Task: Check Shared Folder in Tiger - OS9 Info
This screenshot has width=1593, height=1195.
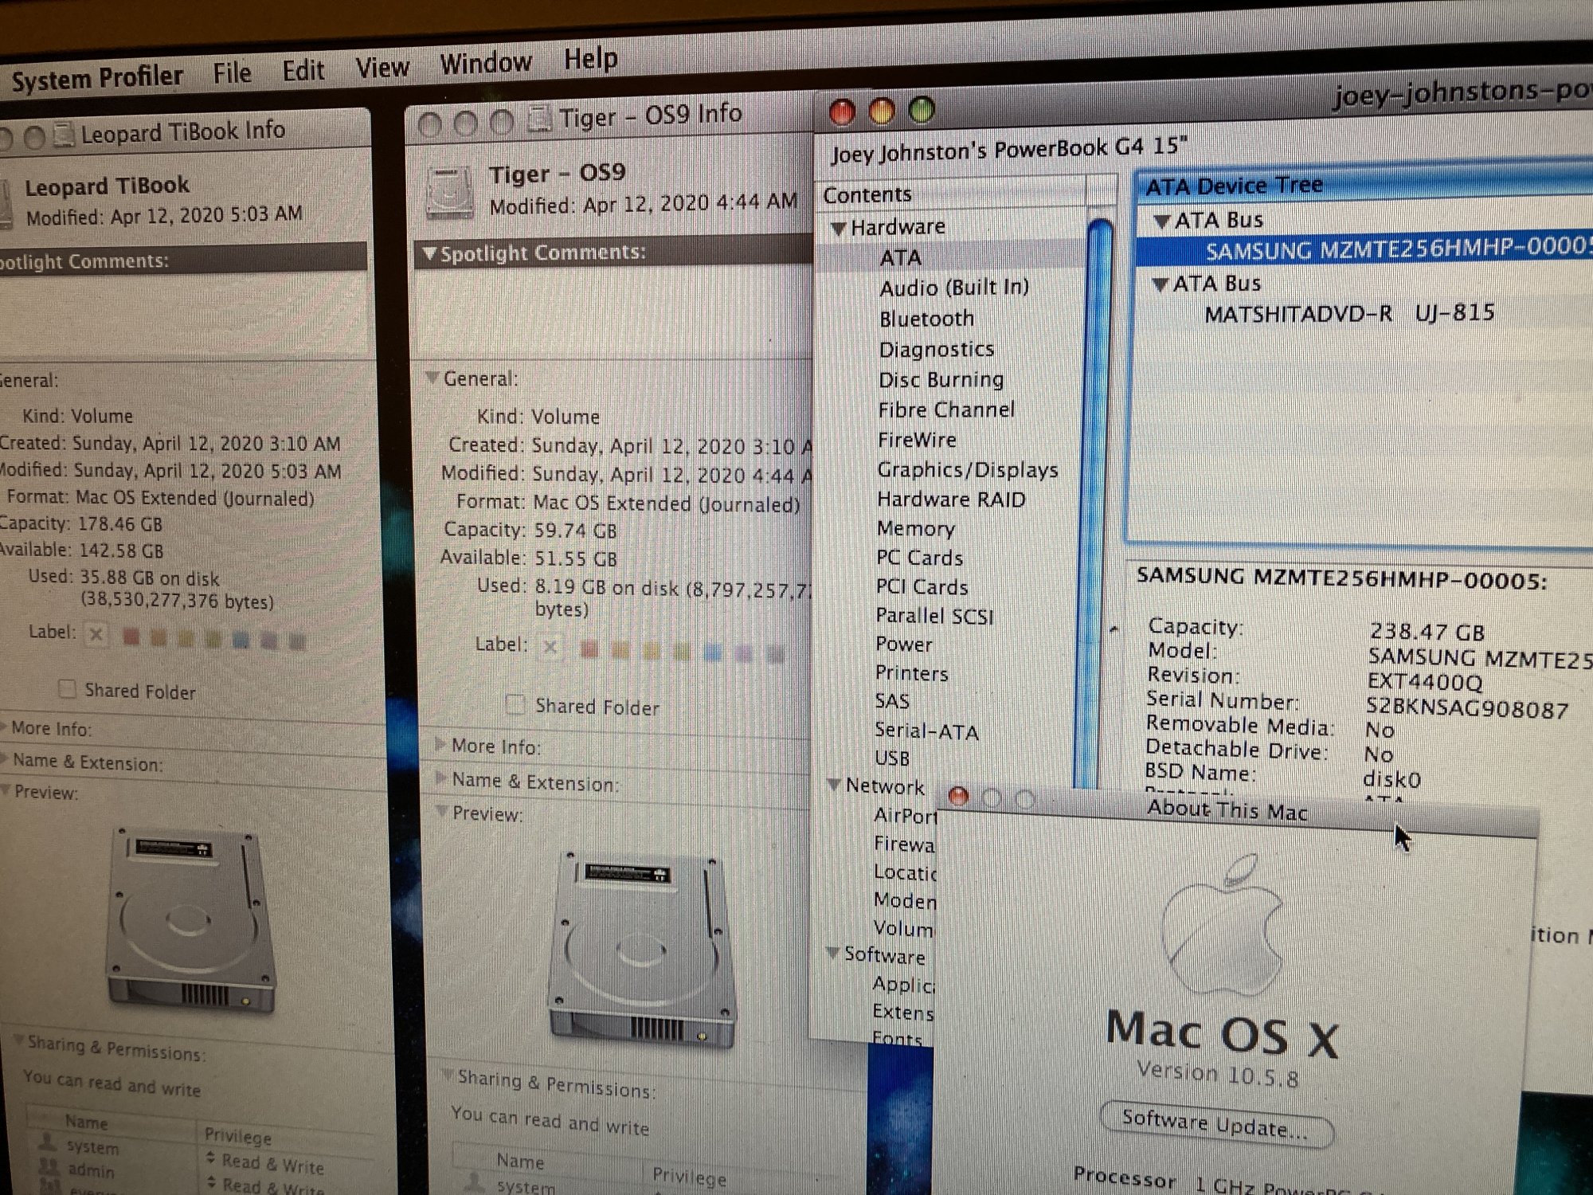Action: (515, 704)
